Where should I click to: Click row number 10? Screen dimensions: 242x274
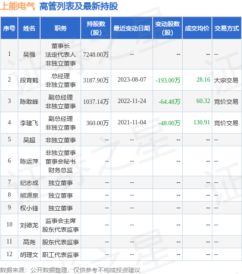pos(9,224)
